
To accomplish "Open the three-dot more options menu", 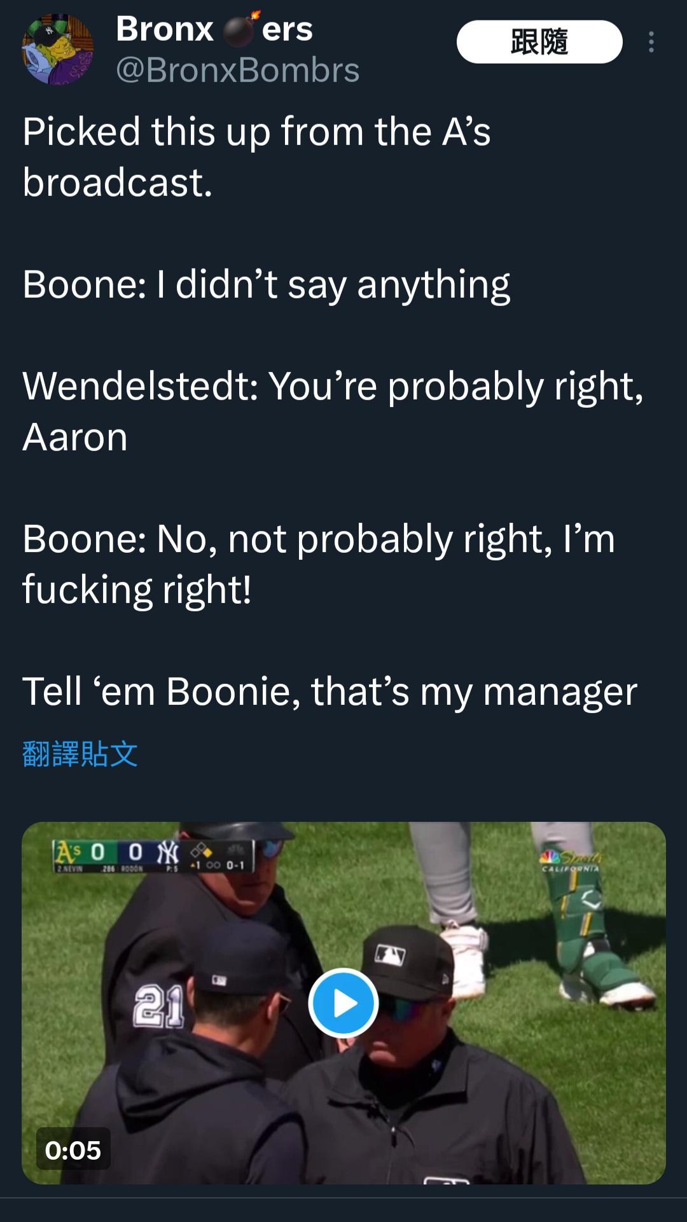I will click(651, 42).
